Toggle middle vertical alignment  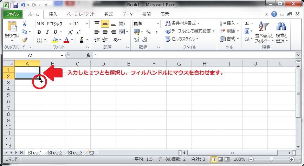click(x=105, y=24)
